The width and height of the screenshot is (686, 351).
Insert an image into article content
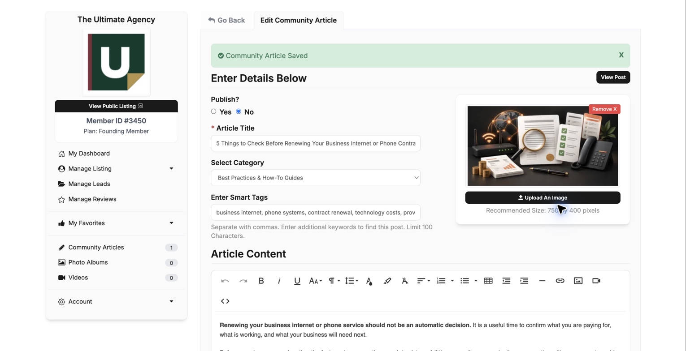pos(578,281)
